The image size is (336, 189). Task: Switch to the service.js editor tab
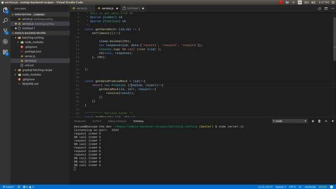(x=108, y=8)
